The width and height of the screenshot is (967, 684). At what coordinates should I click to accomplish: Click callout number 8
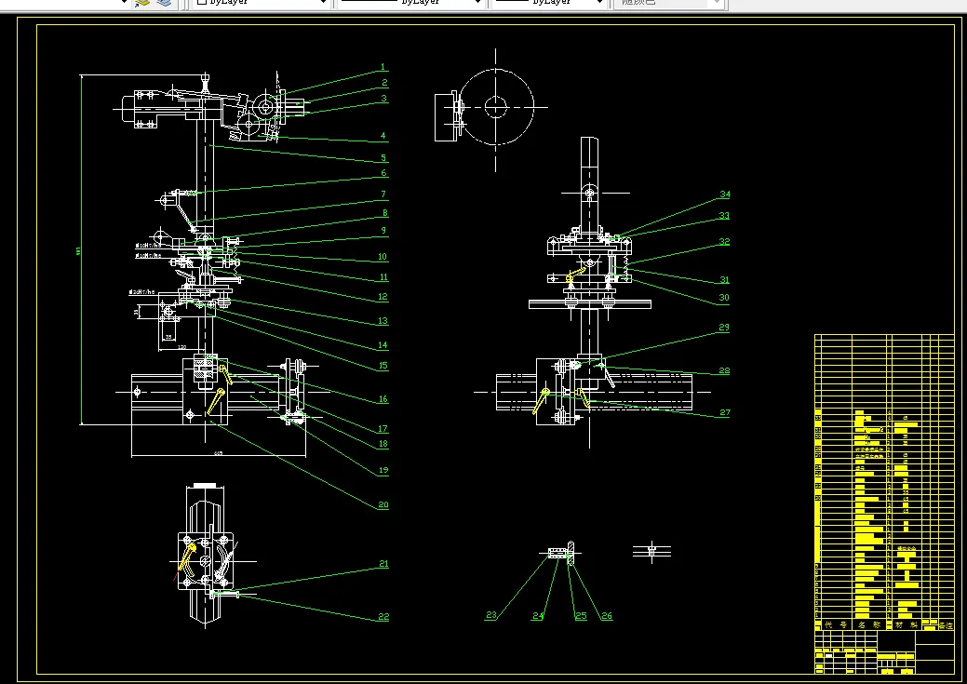point(384,213)
